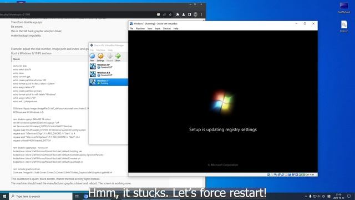355x200 pixels.
Task: Open Settings in VirtualBox Manager toolbar
Action: tap(100, 57)
